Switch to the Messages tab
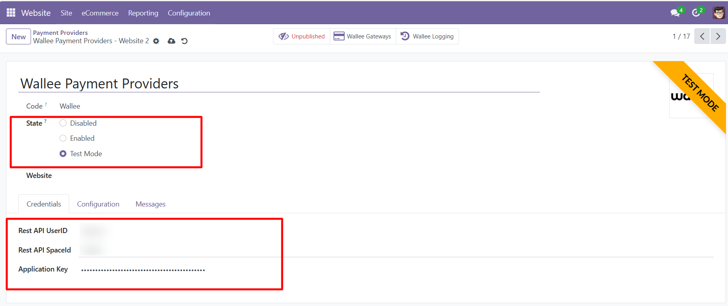Image resolution: width=728 pixels, height=306 pixels. [x=150, y=204]
